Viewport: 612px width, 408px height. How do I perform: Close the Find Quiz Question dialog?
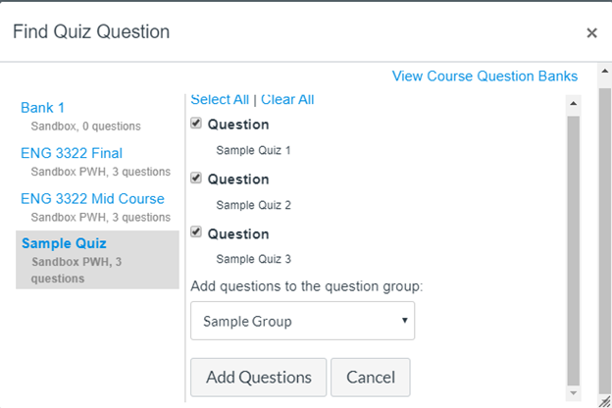coord(591,33)
